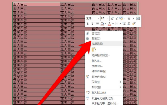Click the borders icon

pos(117,24)
